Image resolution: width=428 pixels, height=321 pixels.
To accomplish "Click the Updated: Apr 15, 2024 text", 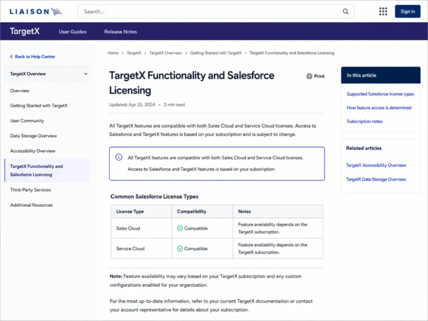I will tap(132, 104).
